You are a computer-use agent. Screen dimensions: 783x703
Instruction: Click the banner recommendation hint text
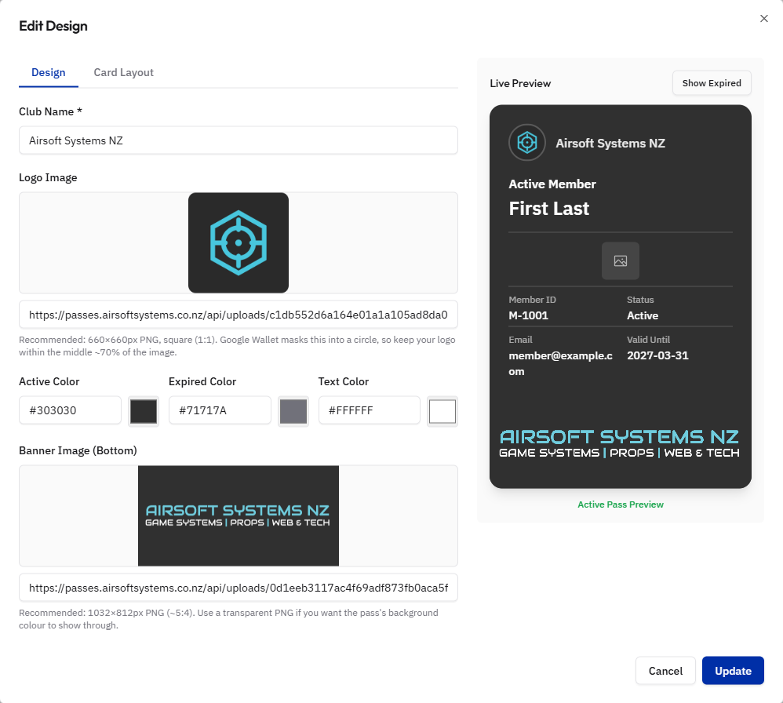click(229, 618)
